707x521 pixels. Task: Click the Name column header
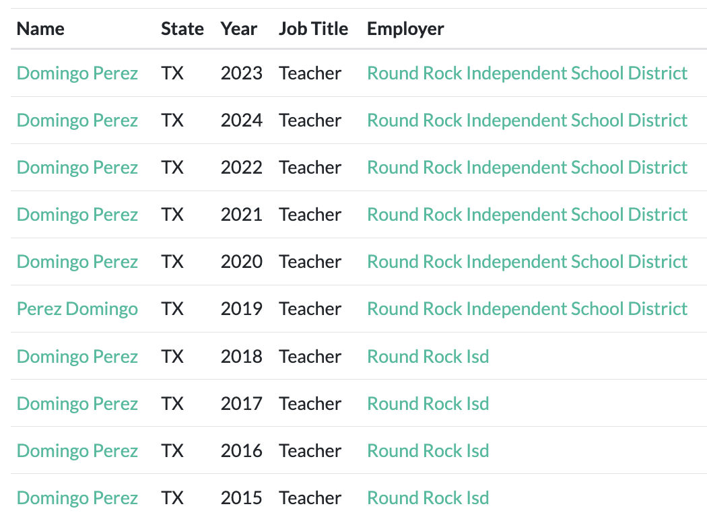tap(40, 29)
